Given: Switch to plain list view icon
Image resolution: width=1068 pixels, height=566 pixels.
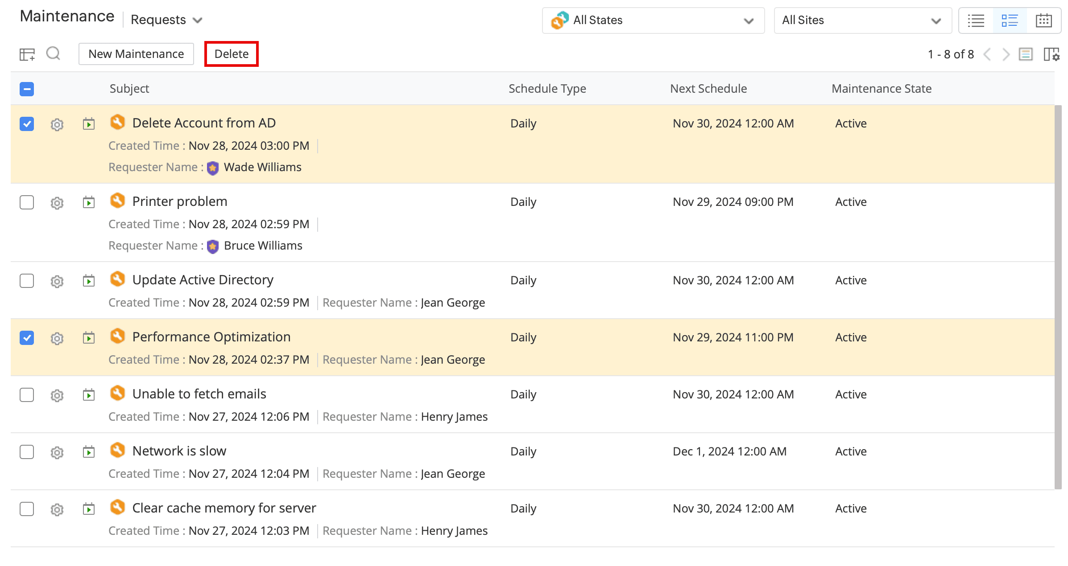Looking at the screenshot, I should (976, 21).
